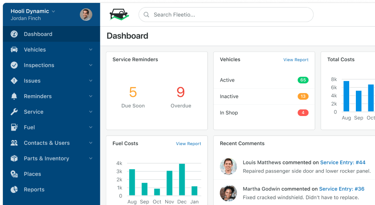Expand the Parts & Inventory chevron

pos(91,158)
